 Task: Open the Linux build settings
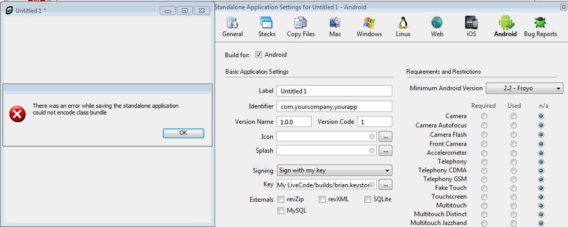tap(403, 27)
